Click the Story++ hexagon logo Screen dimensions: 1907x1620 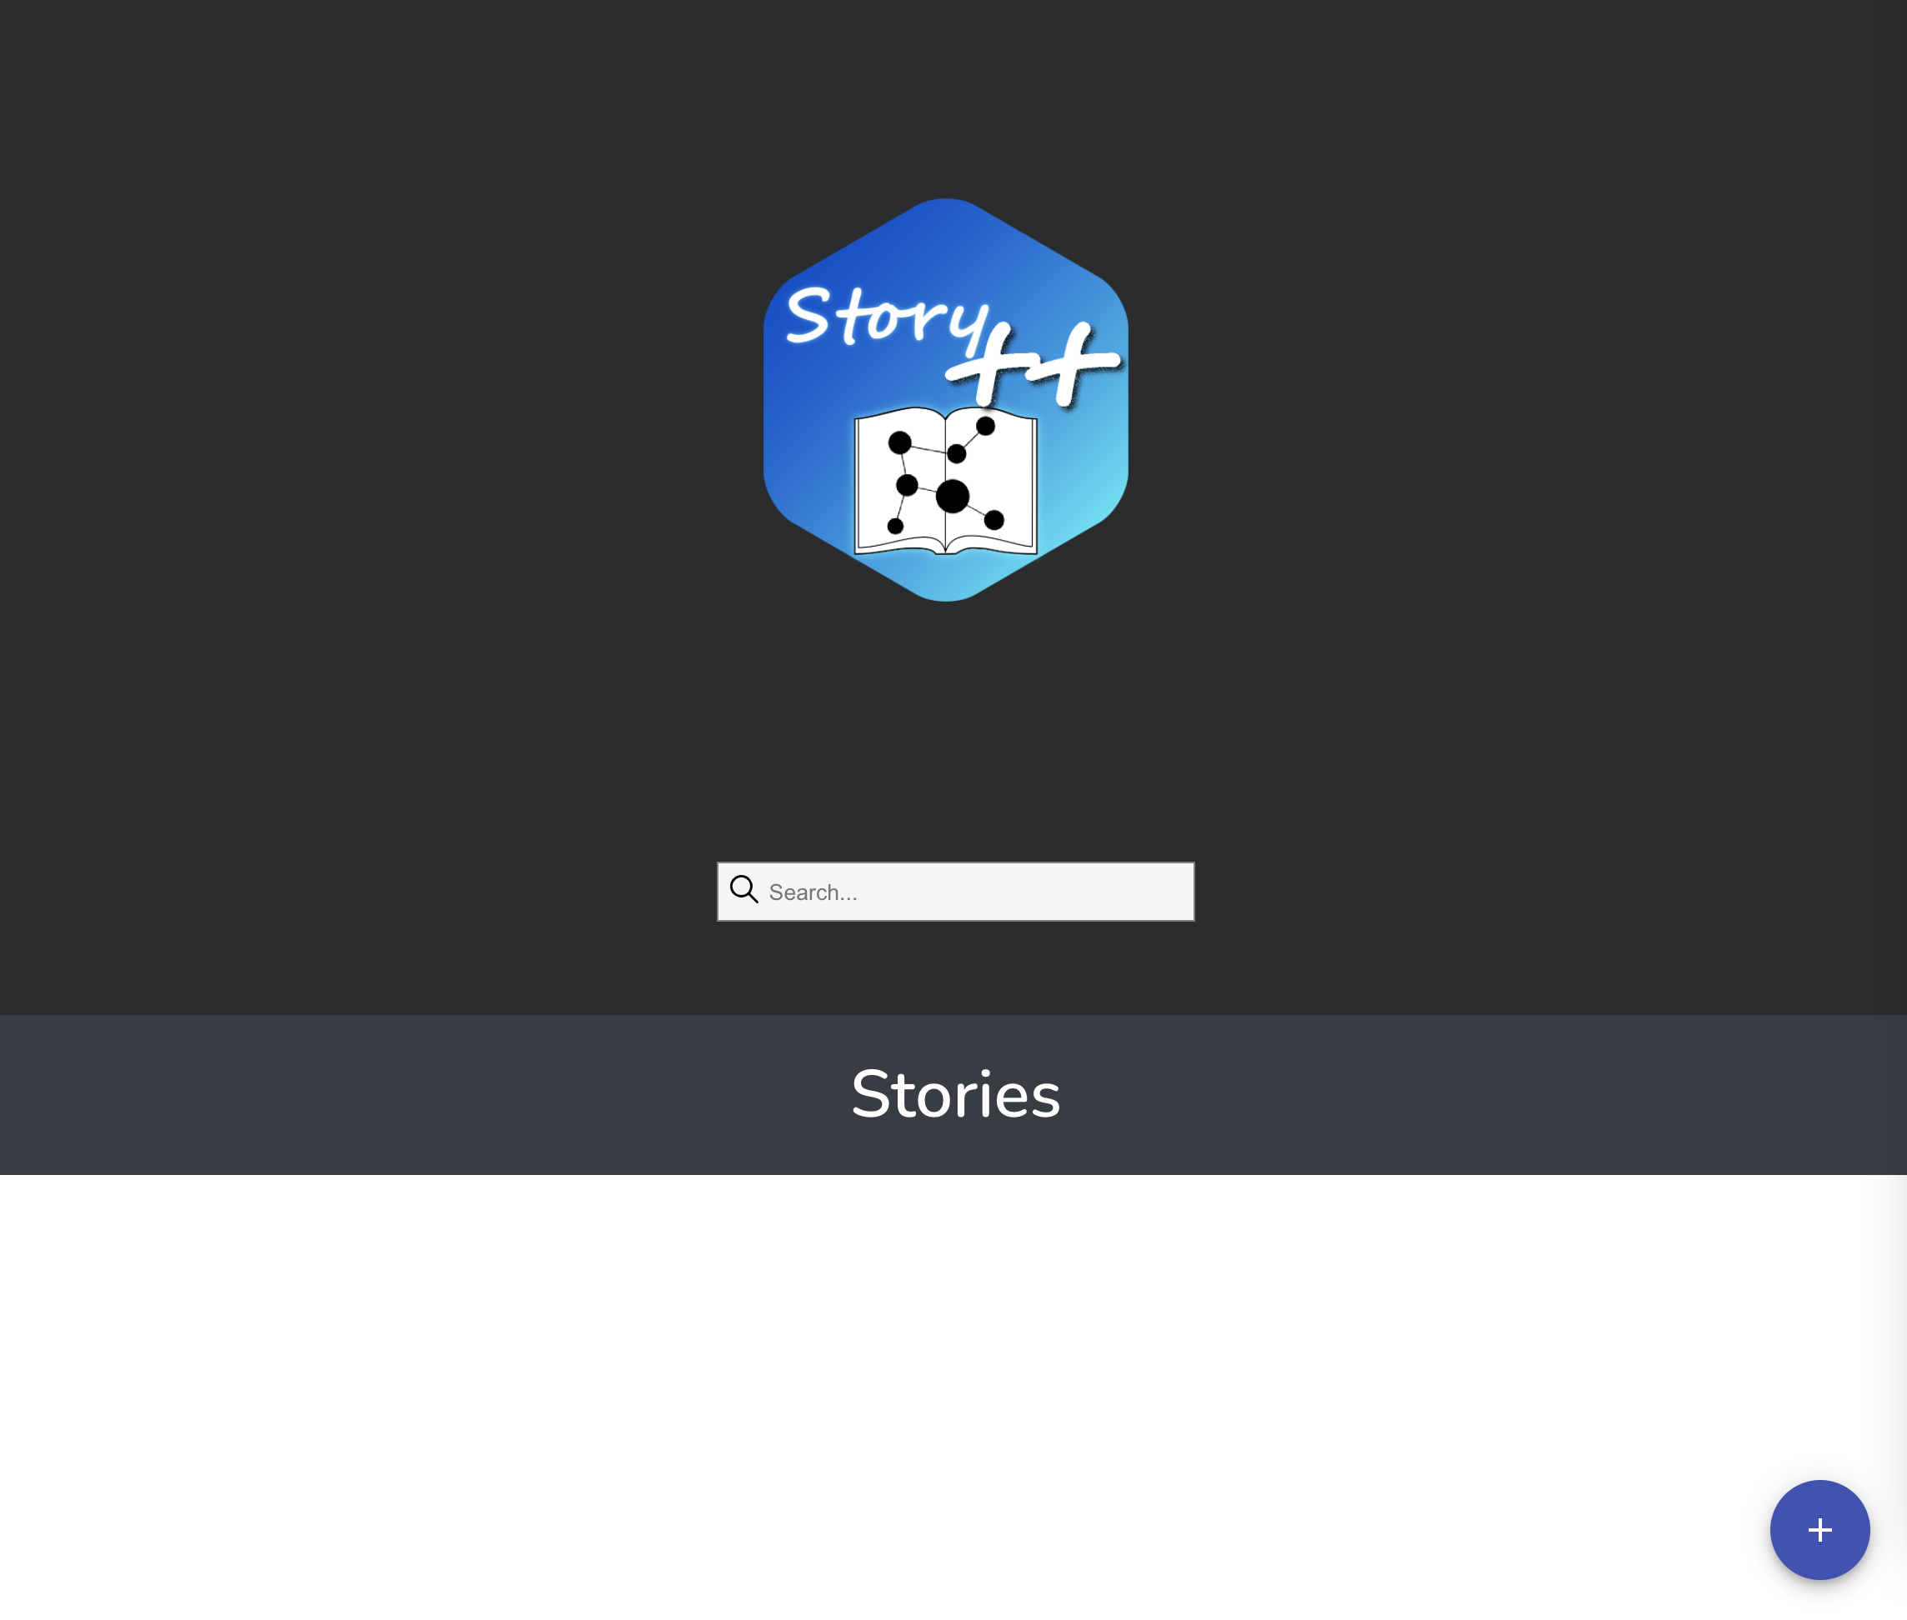[x=946, y=399]
